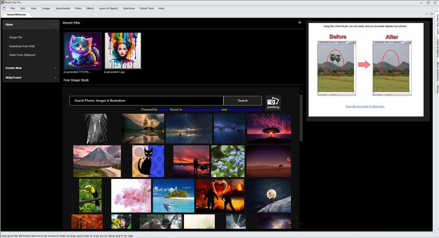Expand the Help/Learn section

pos(55,78)
